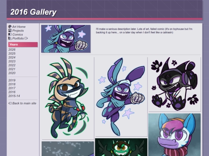Open the 2026 gallery year
Viewport: 209px width, 156px height.
pyautogui.click(x=12, y=50)
